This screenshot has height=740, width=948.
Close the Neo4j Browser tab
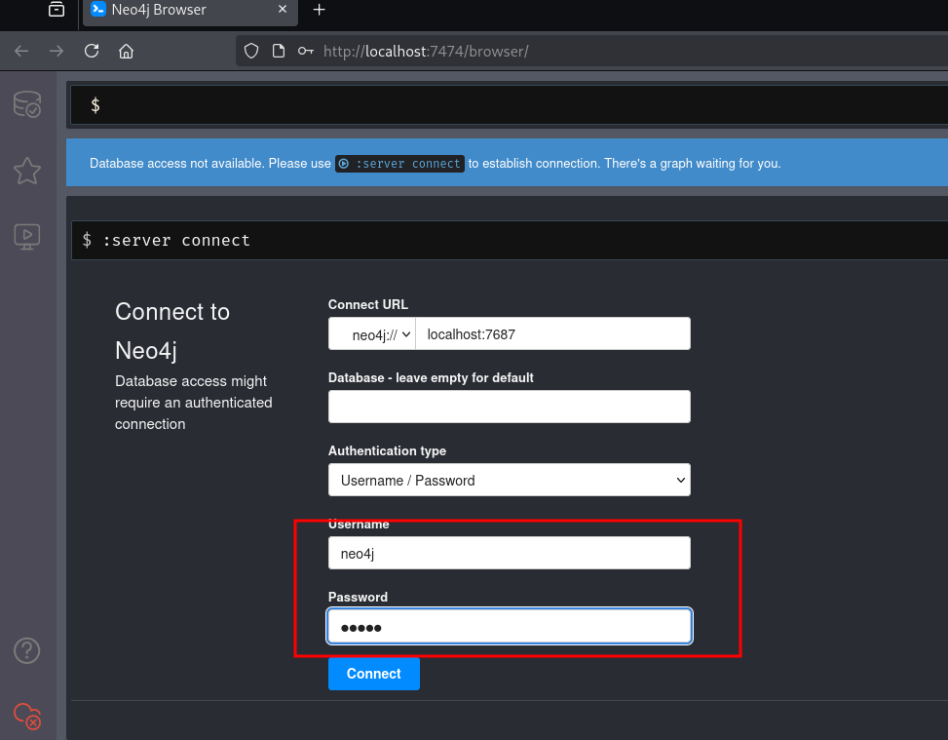(x=283, y=9)
